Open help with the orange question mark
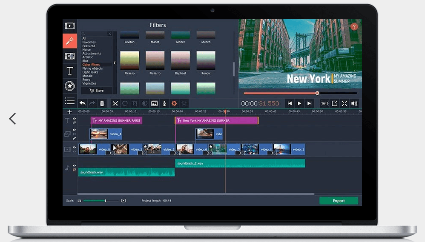This screenshot has width=425, height=242. [354, 26]
